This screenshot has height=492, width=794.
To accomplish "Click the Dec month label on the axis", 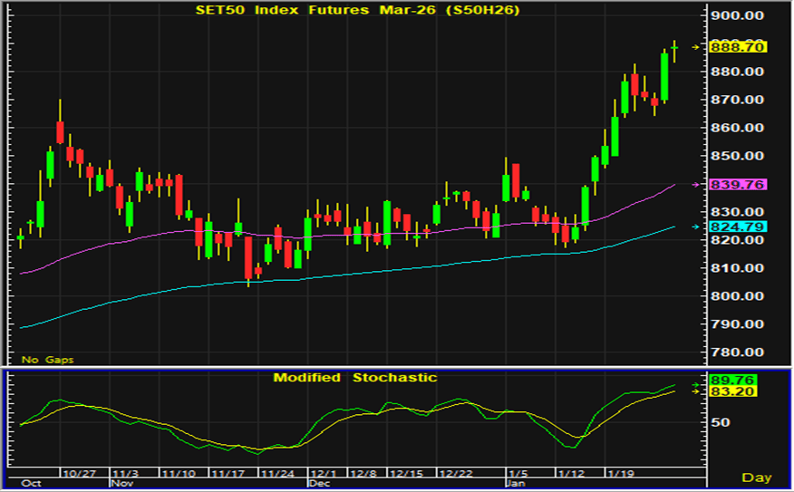I will 319,484.
